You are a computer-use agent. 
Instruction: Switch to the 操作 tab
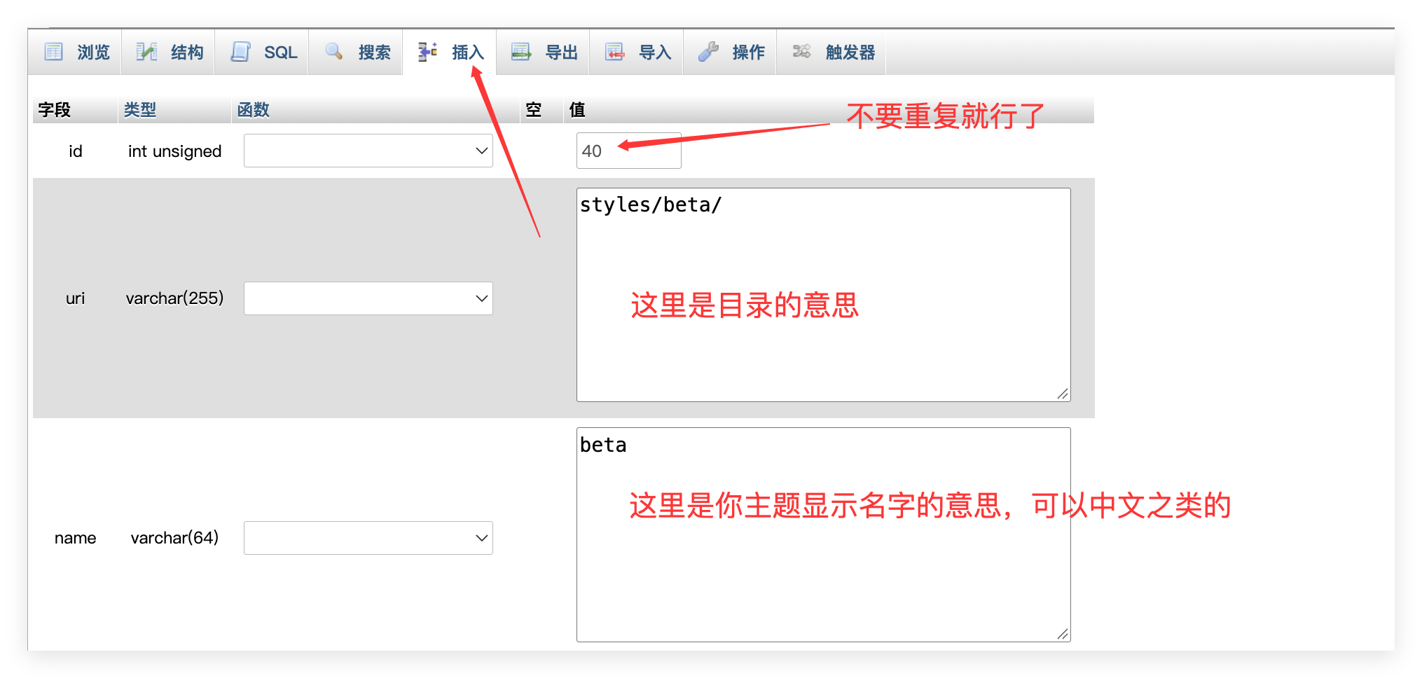[x=730, y=52]
